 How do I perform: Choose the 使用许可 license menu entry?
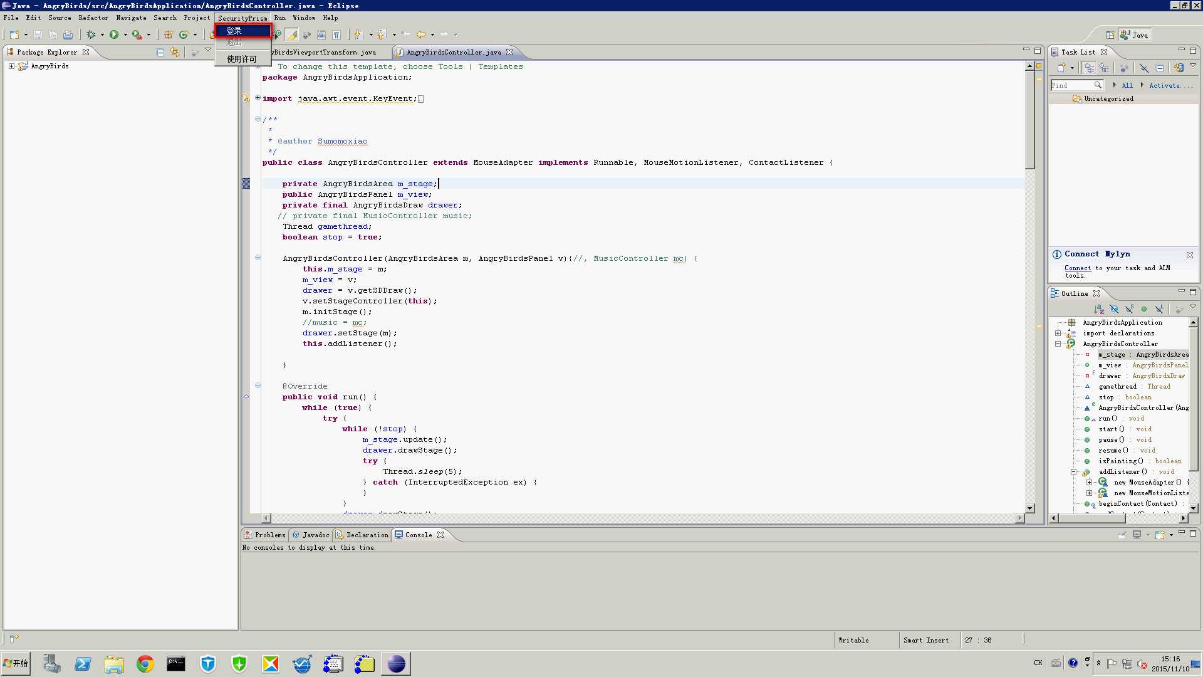(243, 59)
